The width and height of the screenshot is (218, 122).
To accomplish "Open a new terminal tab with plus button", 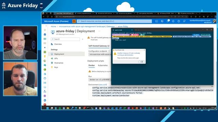I will 136,30.
